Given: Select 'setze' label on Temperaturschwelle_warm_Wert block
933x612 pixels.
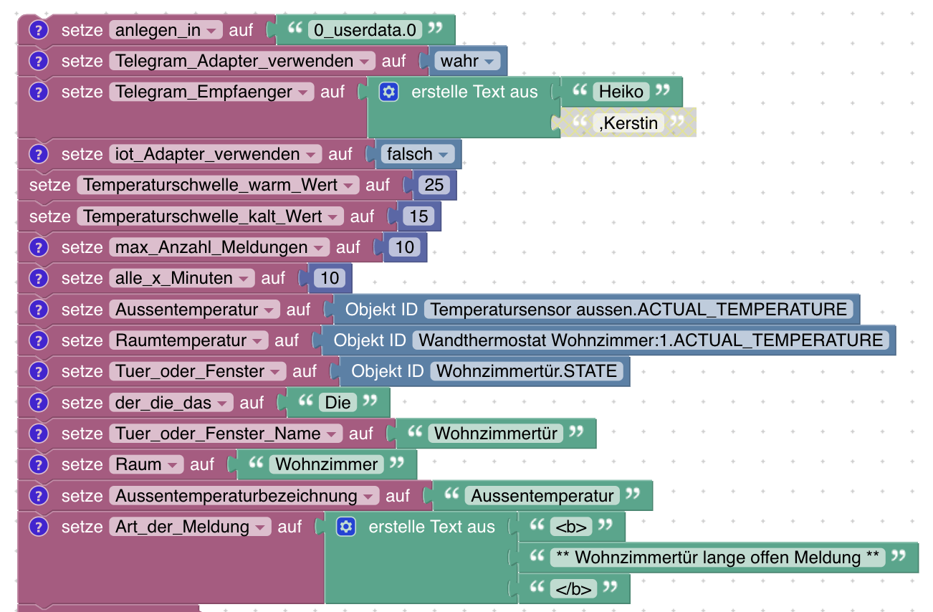Looking at the screenshot, I should (50, 185).
